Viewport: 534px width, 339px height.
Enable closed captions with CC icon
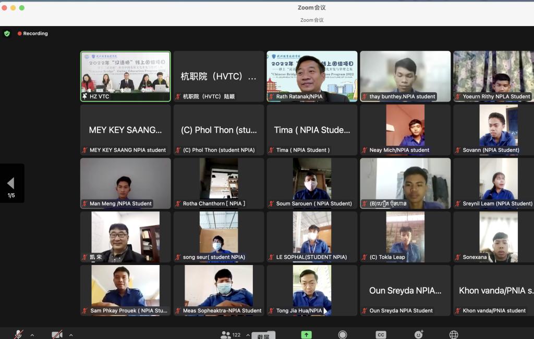point(381,335)
